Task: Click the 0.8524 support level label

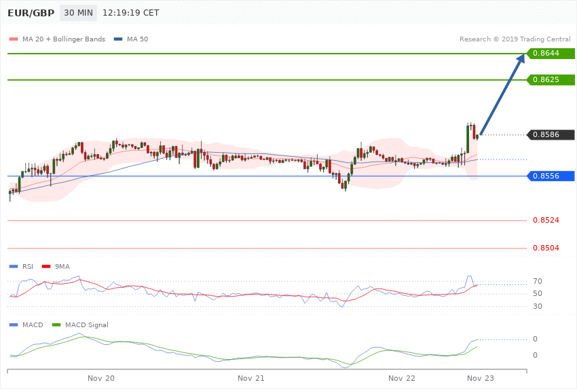Action: [546, 221]
